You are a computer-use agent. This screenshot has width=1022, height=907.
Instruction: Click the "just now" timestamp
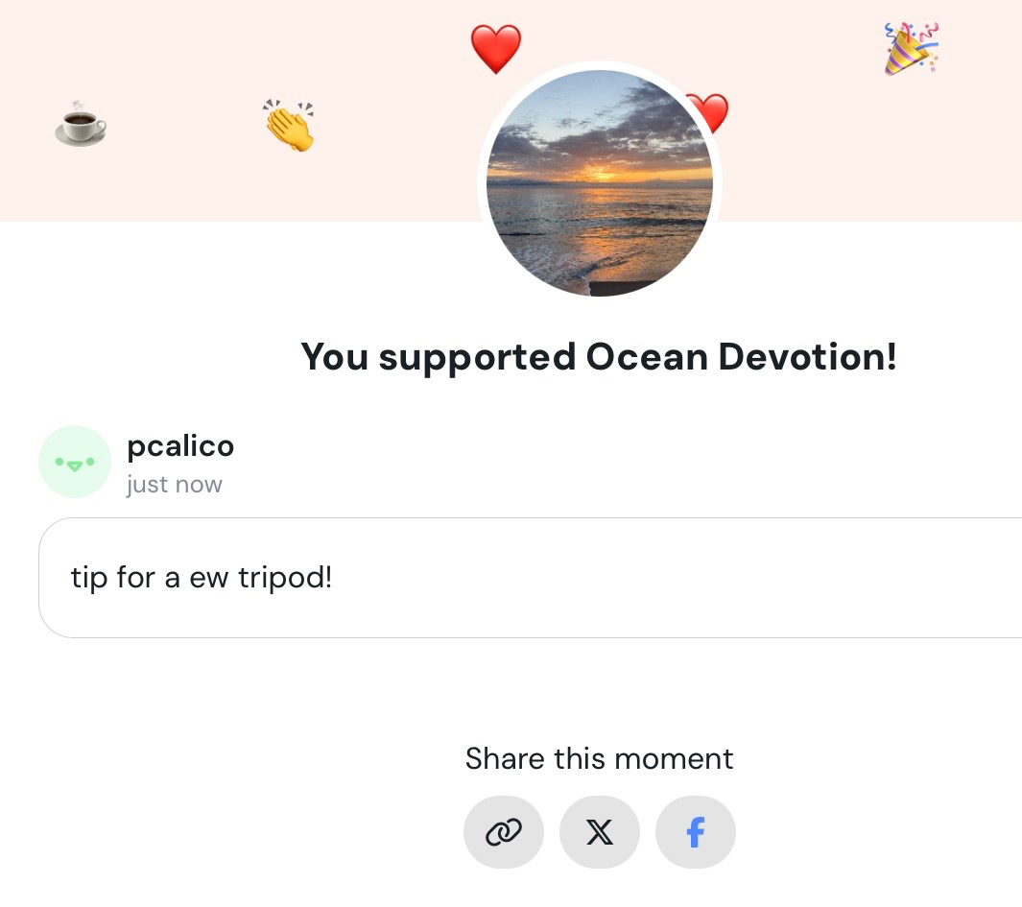pos(174,485)
